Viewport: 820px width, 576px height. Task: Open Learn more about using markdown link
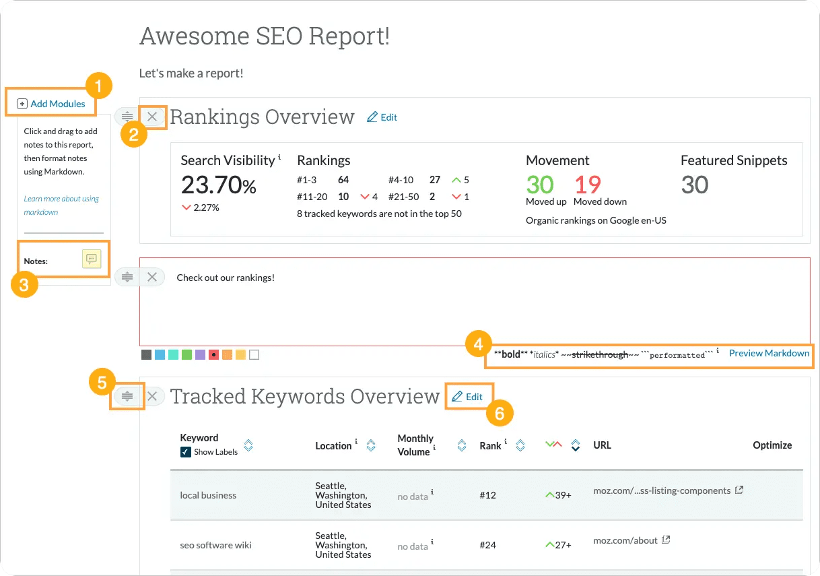tap(61, 205)
